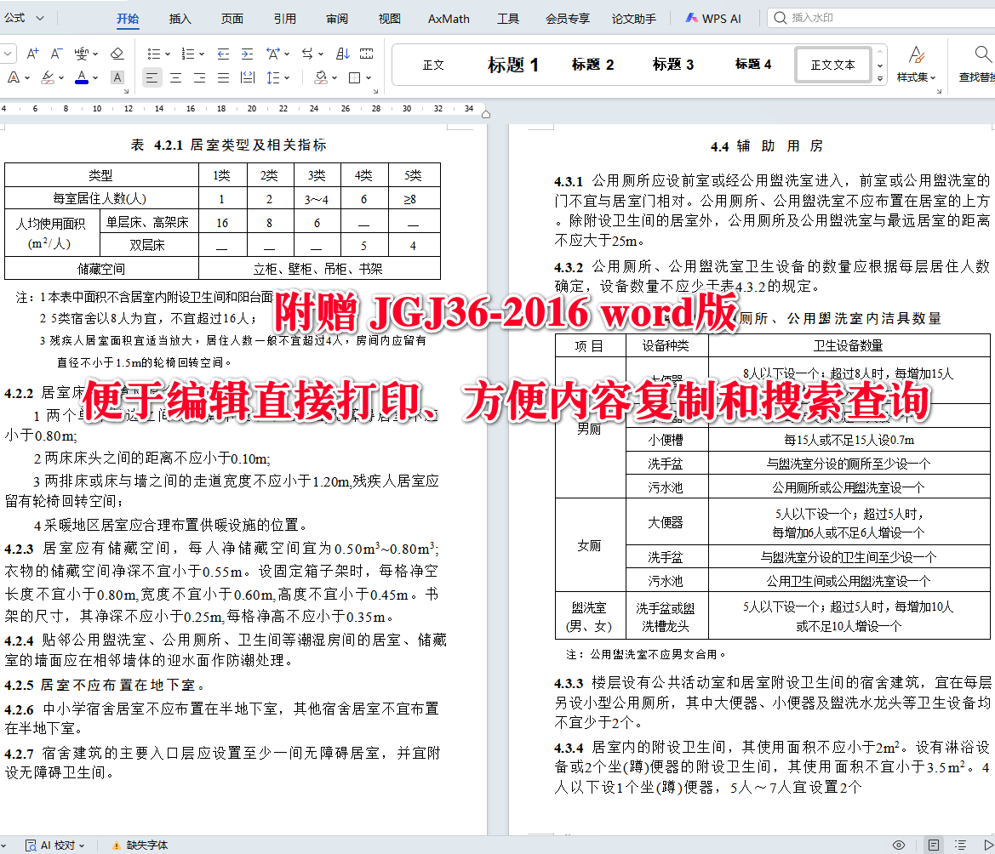Expand the styles gallery more arrow
Screen dimensions: 995x854
(879, 78)
